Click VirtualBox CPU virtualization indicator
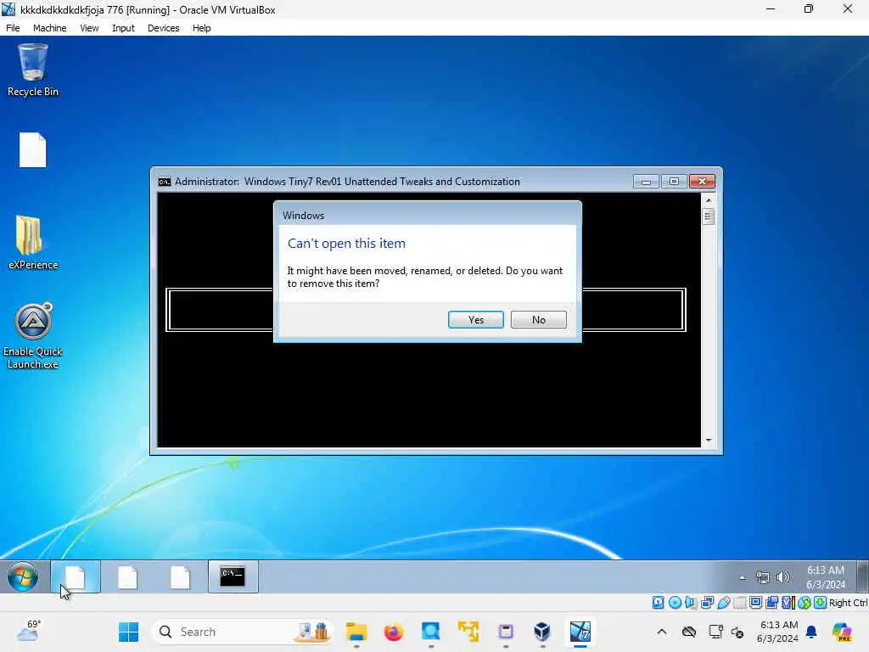The width and height of the screenshot is (869, 652). pyautogui.click(x=788, y=603)
